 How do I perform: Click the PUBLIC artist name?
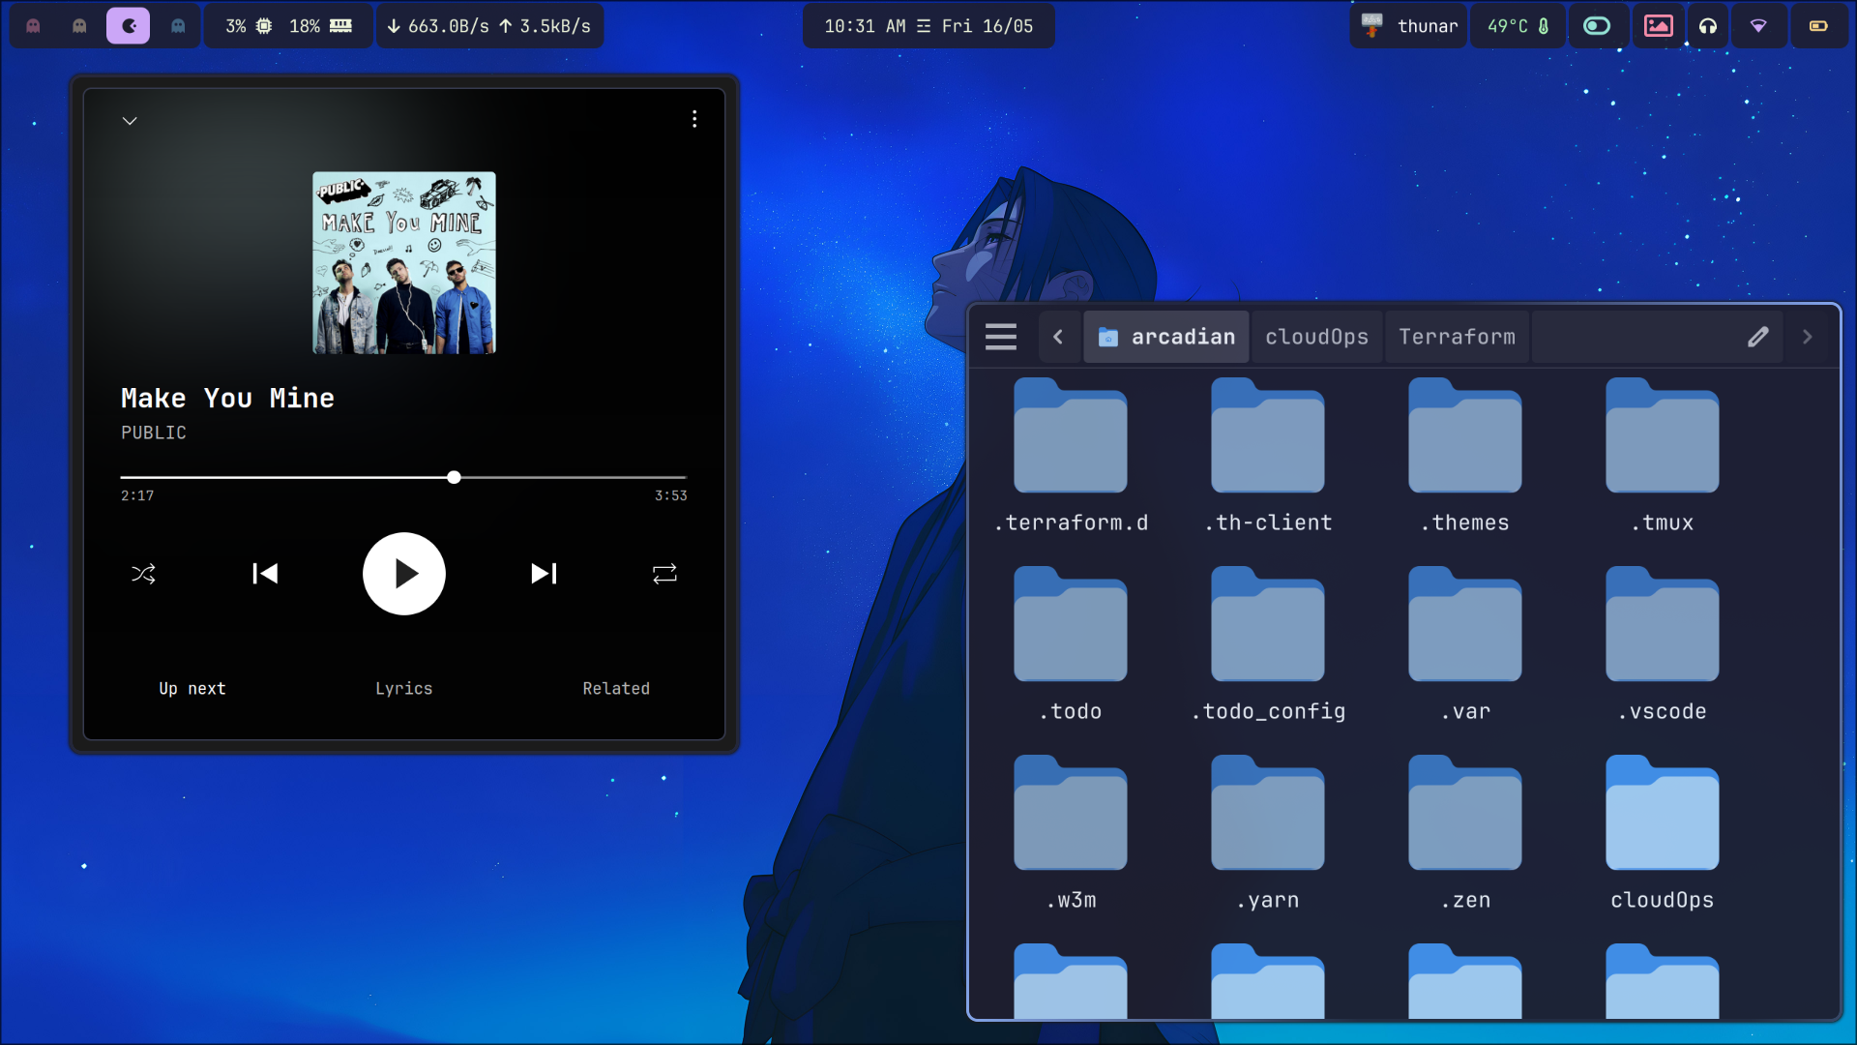[x=154, y=433]
